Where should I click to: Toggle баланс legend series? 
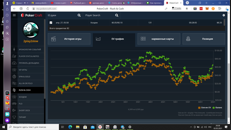(217, 108)
